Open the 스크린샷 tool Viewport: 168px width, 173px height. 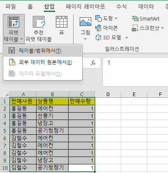tap(148, 28)
